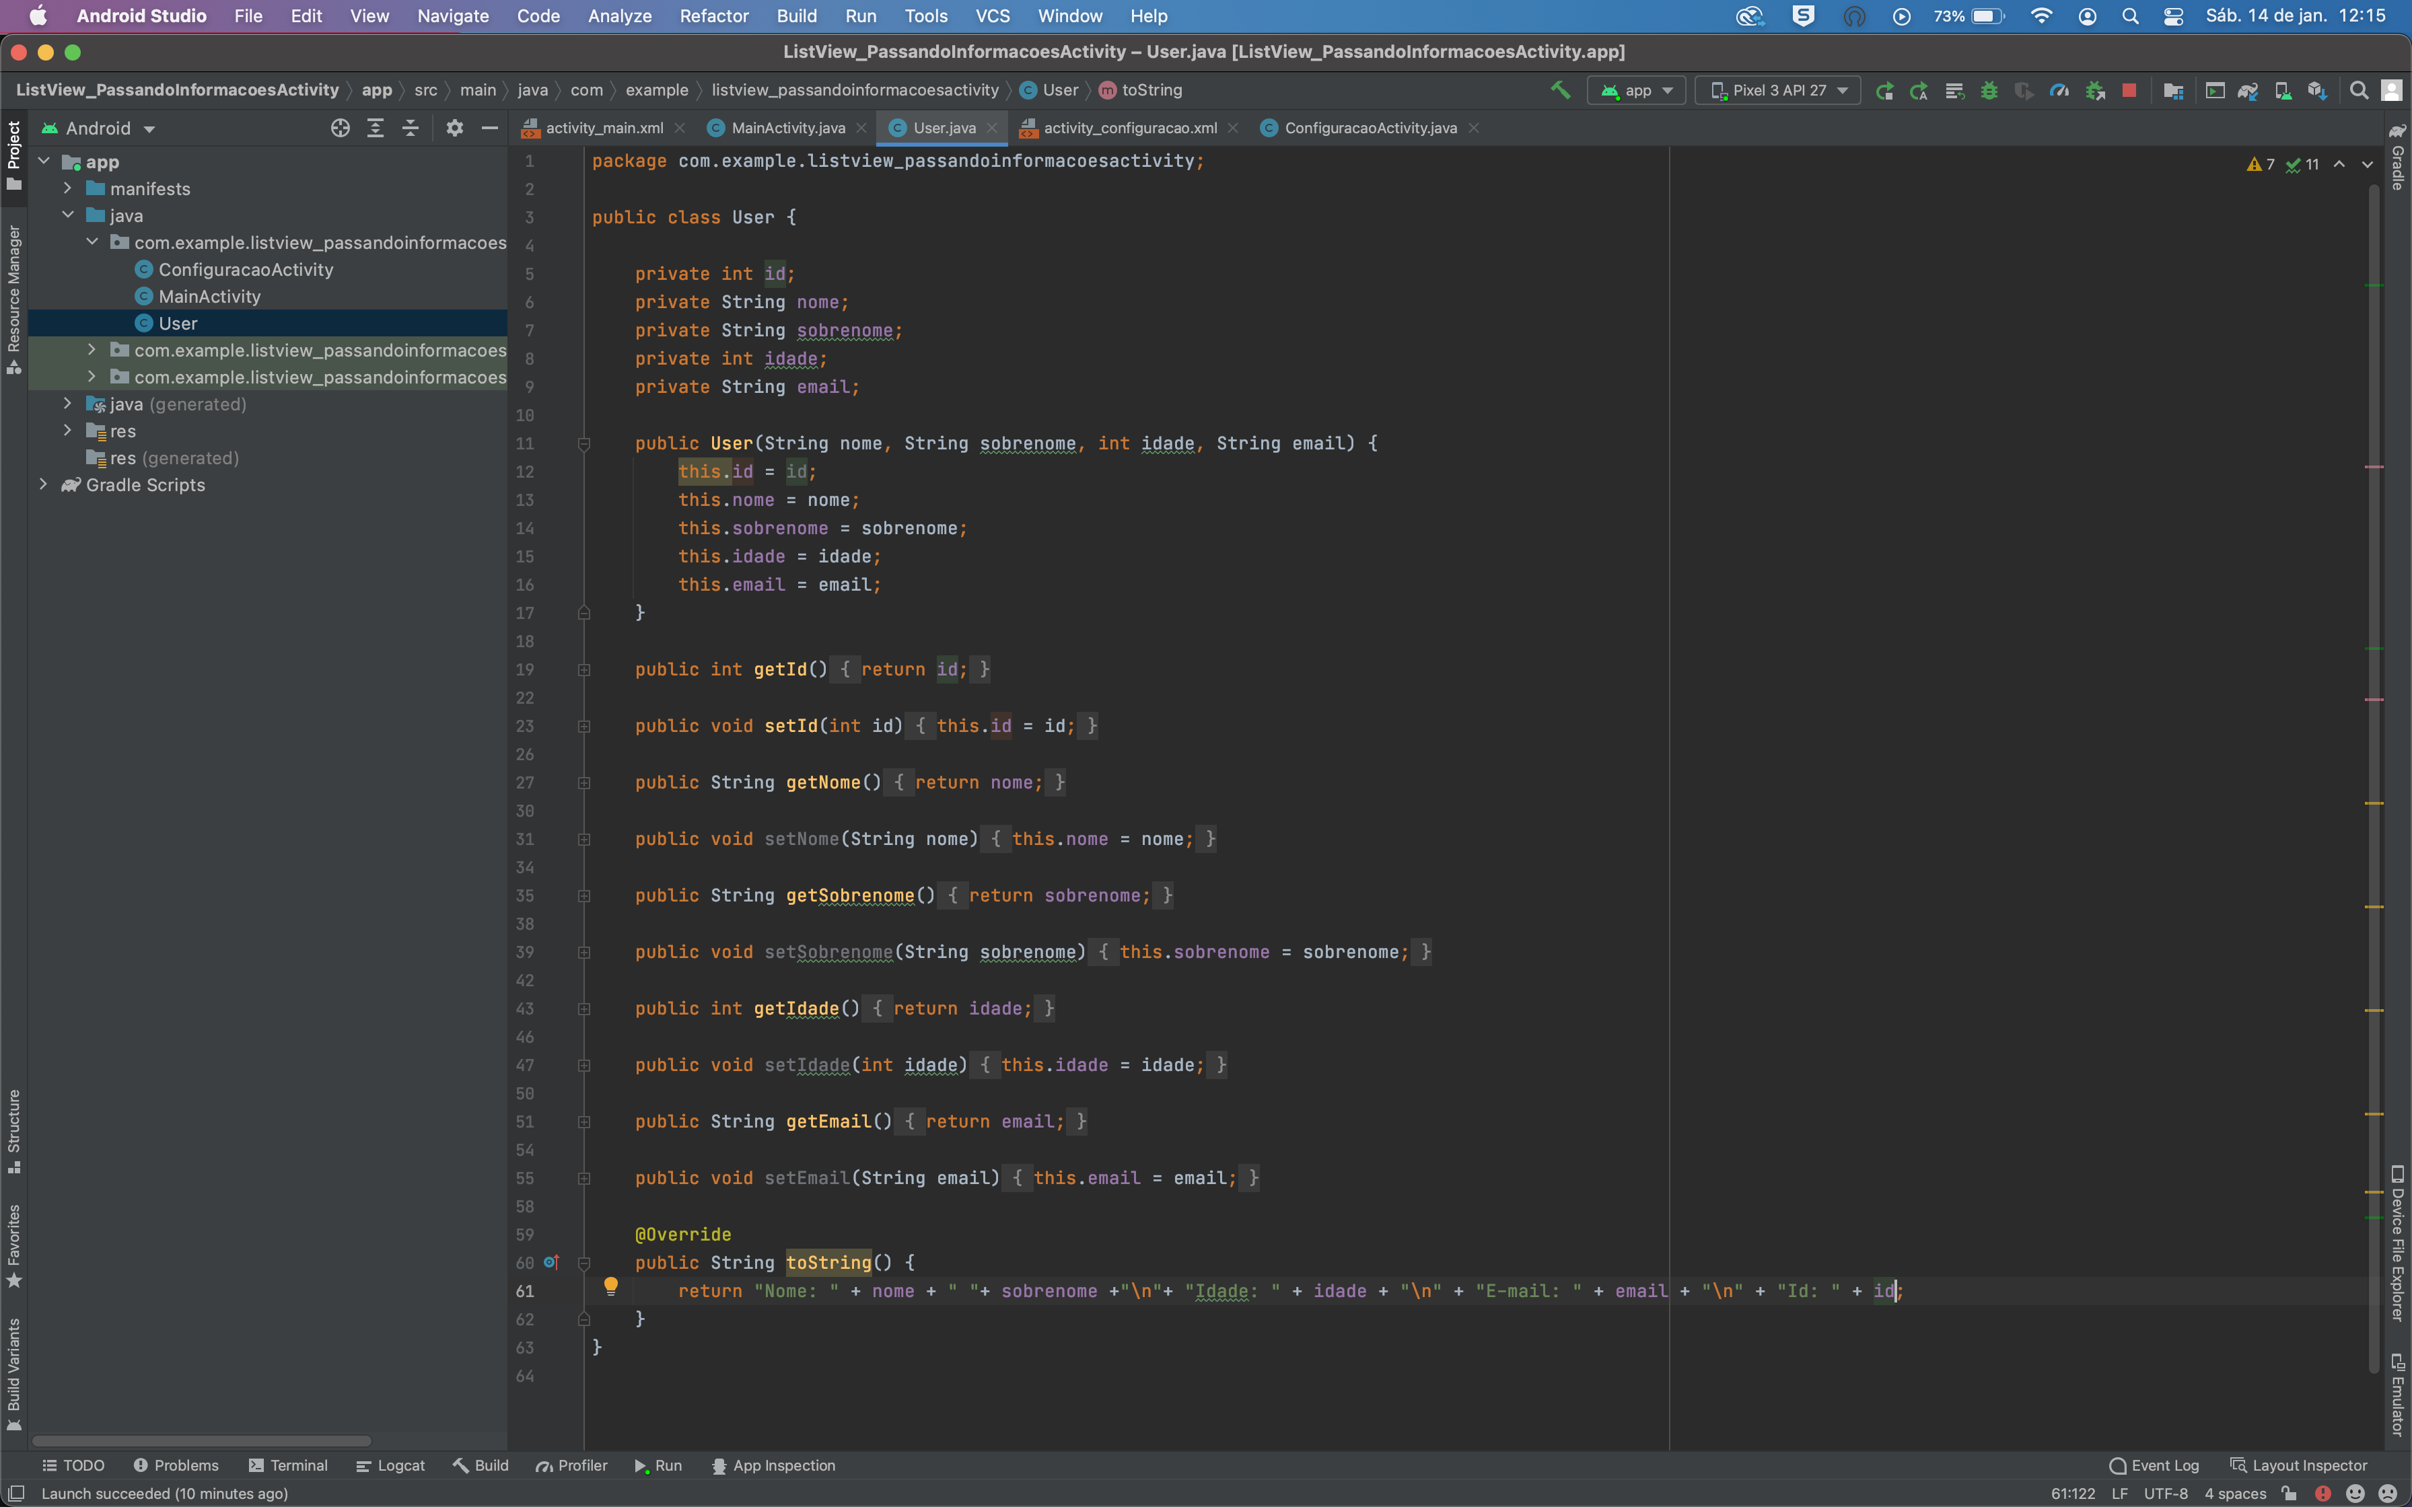Sync Project with Gradle Files elephant icon
This screenshot has height=1507, width=2412.
tap(2248, 91)
